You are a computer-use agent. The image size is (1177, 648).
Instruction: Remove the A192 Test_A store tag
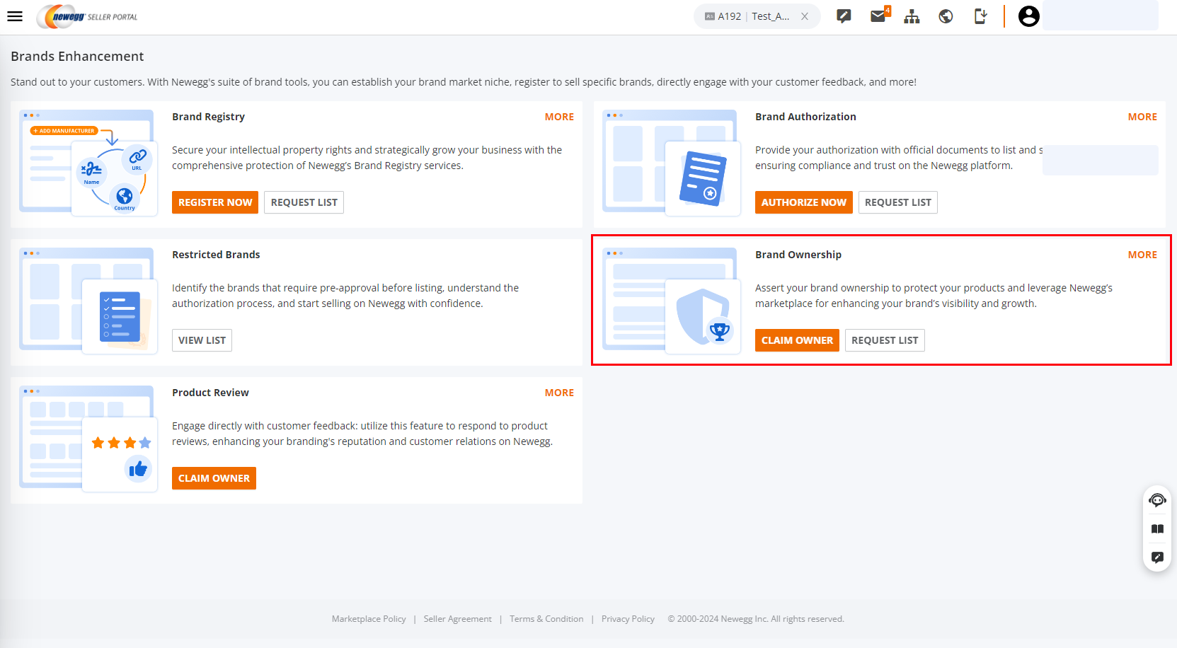click(805, 16)
